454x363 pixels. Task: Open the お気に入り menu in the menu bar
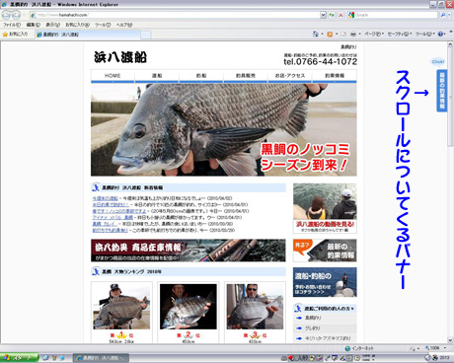[77, 25]
